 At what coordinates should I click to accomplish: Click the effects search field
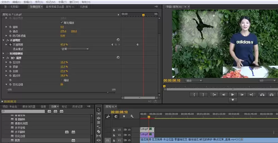click(x=23, y=111)
